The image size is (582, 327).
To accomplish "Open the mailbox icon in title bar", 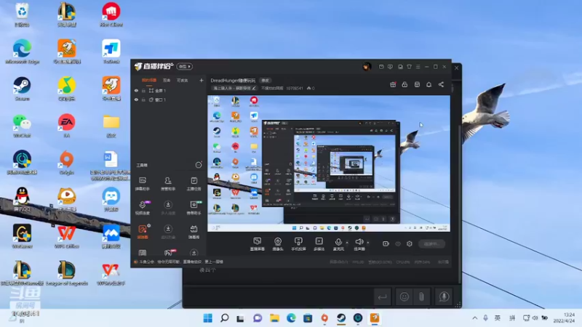I will 381,67.
